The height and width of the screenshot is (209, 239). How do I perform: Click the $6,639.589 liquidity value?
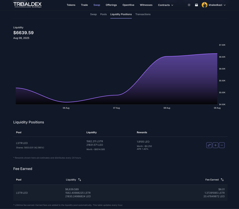[x=72, y=189]
